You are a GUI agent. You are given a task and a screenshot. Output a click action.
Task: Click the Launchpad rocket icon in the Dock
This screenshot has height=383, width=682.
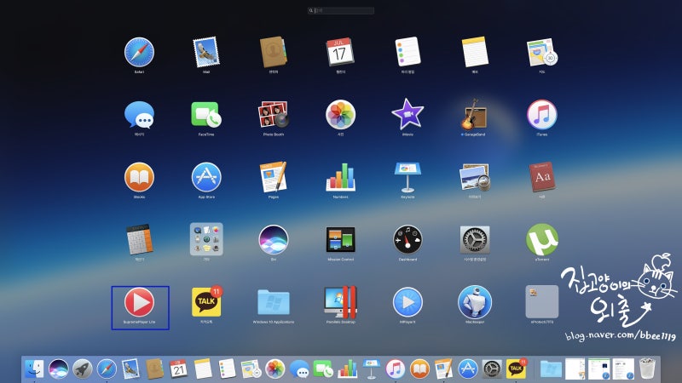click(x=82, y=369)
